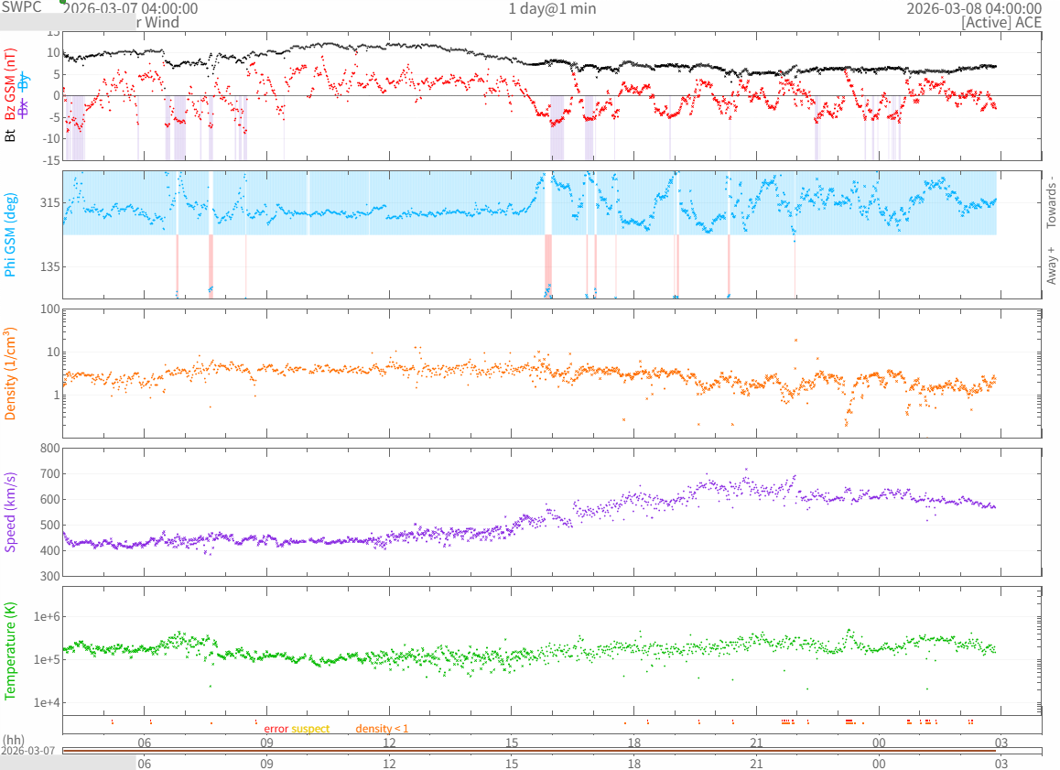Screen dimensions: 1060x770
Task: Click the orange density < 1 legend text
Action: click(x=382, y=729)
